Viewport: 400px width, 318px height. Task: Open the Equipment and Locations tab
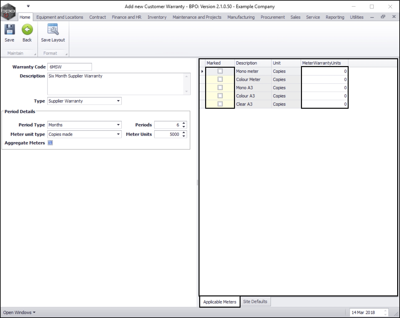point(60,17)
